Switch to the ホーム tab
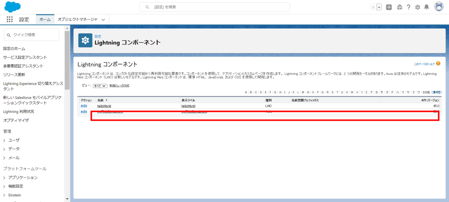 point(45,19)
